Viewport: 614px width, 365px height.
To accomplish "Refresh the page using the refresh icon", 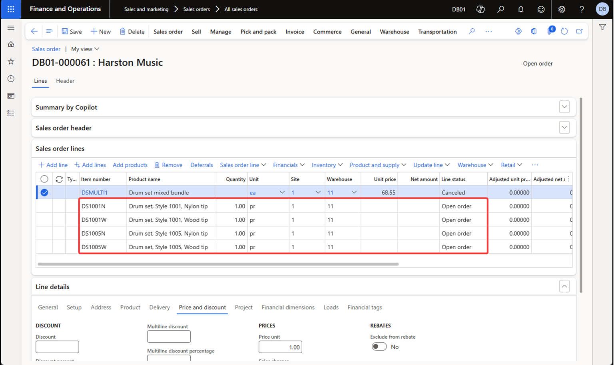I will (x=564, y=31).
